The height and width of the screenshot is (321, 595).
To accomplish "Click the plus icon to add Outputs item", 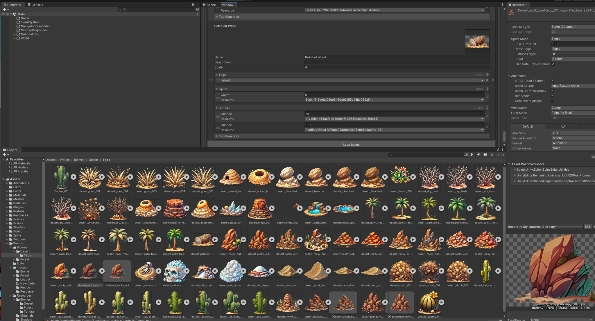I will (487, 108).
